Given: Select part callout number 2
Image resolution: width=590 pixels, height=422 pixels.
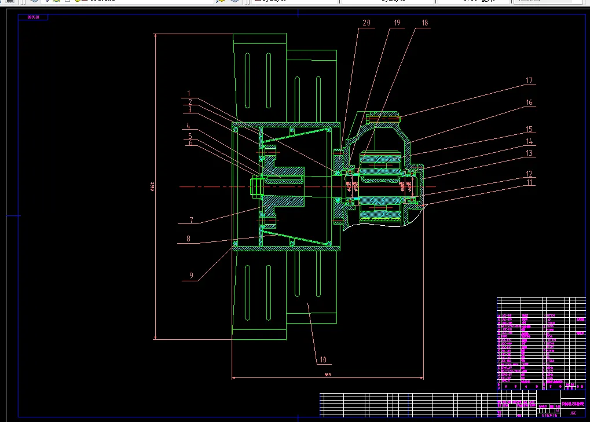Looking at the screenshot, I should click(x=190, y=102).
